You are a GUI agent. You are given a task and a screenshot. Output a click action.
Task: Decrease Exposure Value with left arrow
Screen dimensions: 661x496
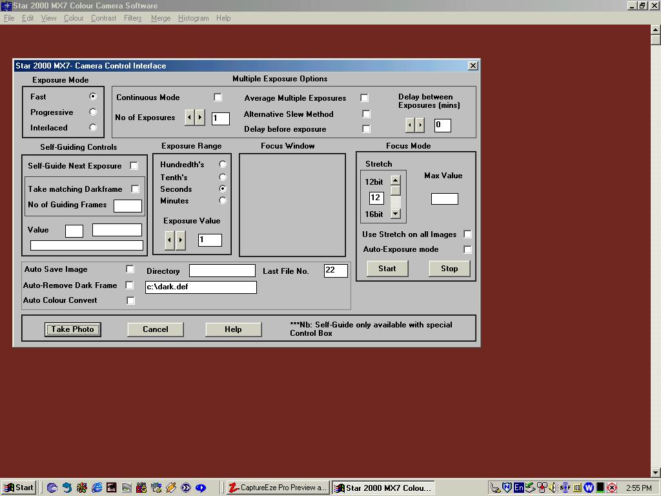click(x=170, y=240)
